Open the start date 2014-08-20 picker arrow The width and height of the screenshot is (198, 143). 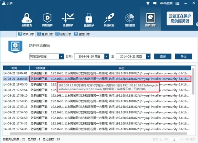(x=107, y=57)
